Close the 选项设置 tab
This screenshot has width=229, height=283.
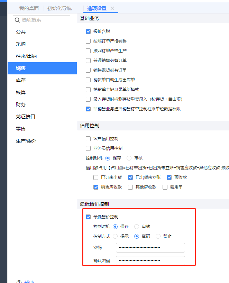click(x=112, y=8)
